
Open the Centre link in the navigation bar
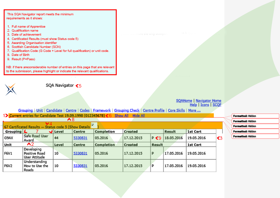[71, 110]
